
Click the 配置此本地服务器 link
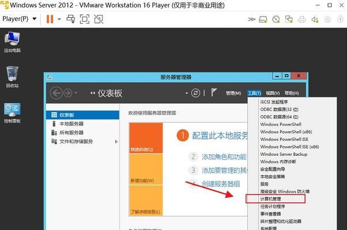[220, 136]
